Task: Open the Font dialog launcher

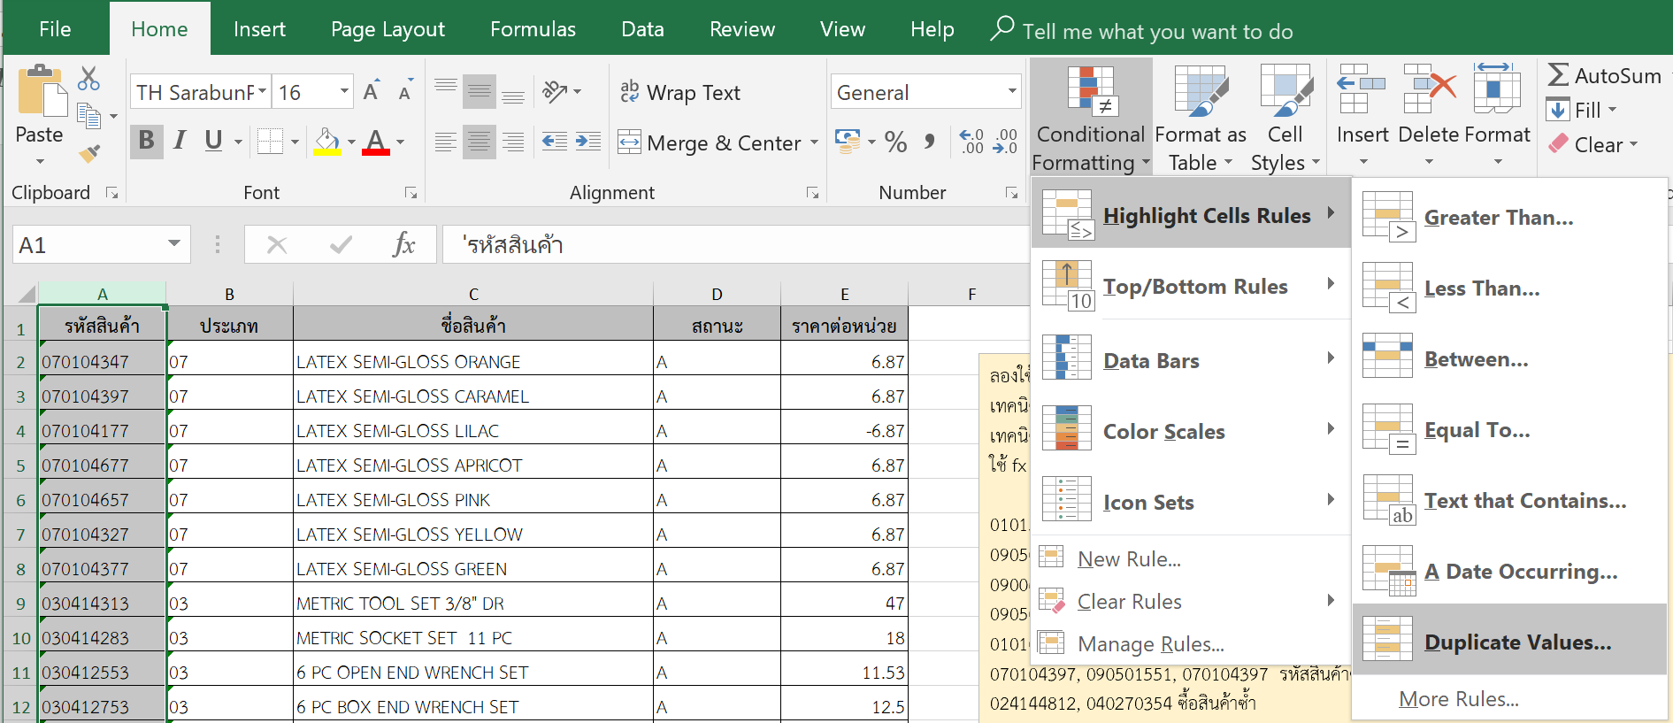Action: (411, 192)
